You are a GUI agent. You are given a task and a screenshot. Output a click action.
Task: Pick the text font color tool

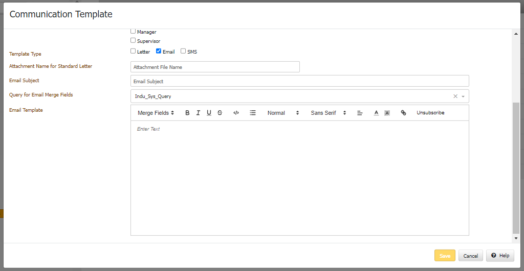click(x=376, y=113)
